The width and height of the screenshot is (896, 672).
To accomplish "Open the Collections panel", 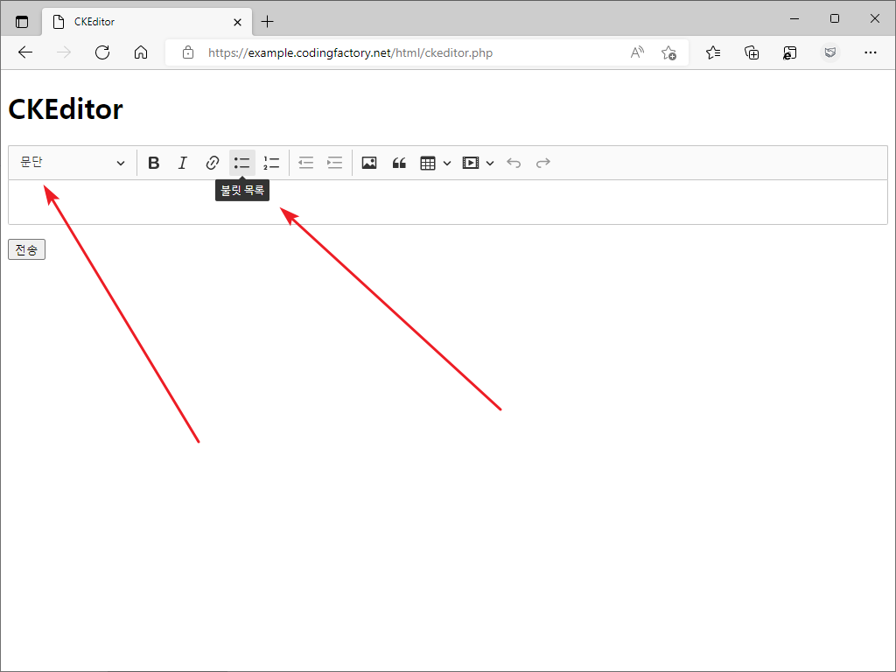I will click(x=752, y=53).
